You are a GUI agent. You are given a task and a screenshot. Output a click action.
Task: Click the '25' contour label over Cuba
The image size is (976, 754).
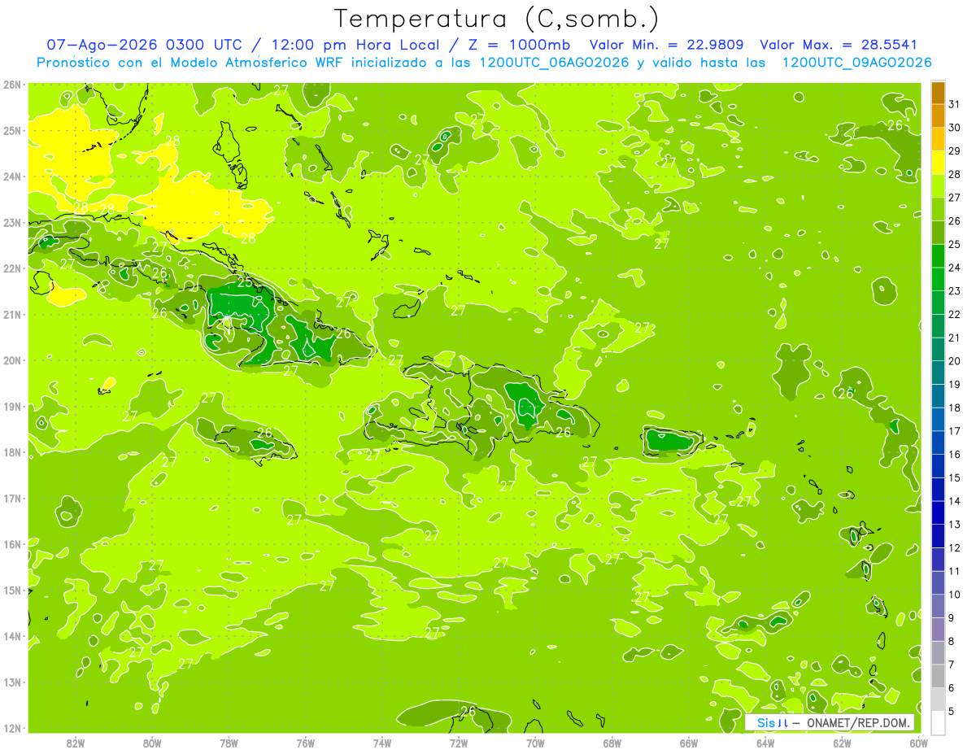(245, 283)
